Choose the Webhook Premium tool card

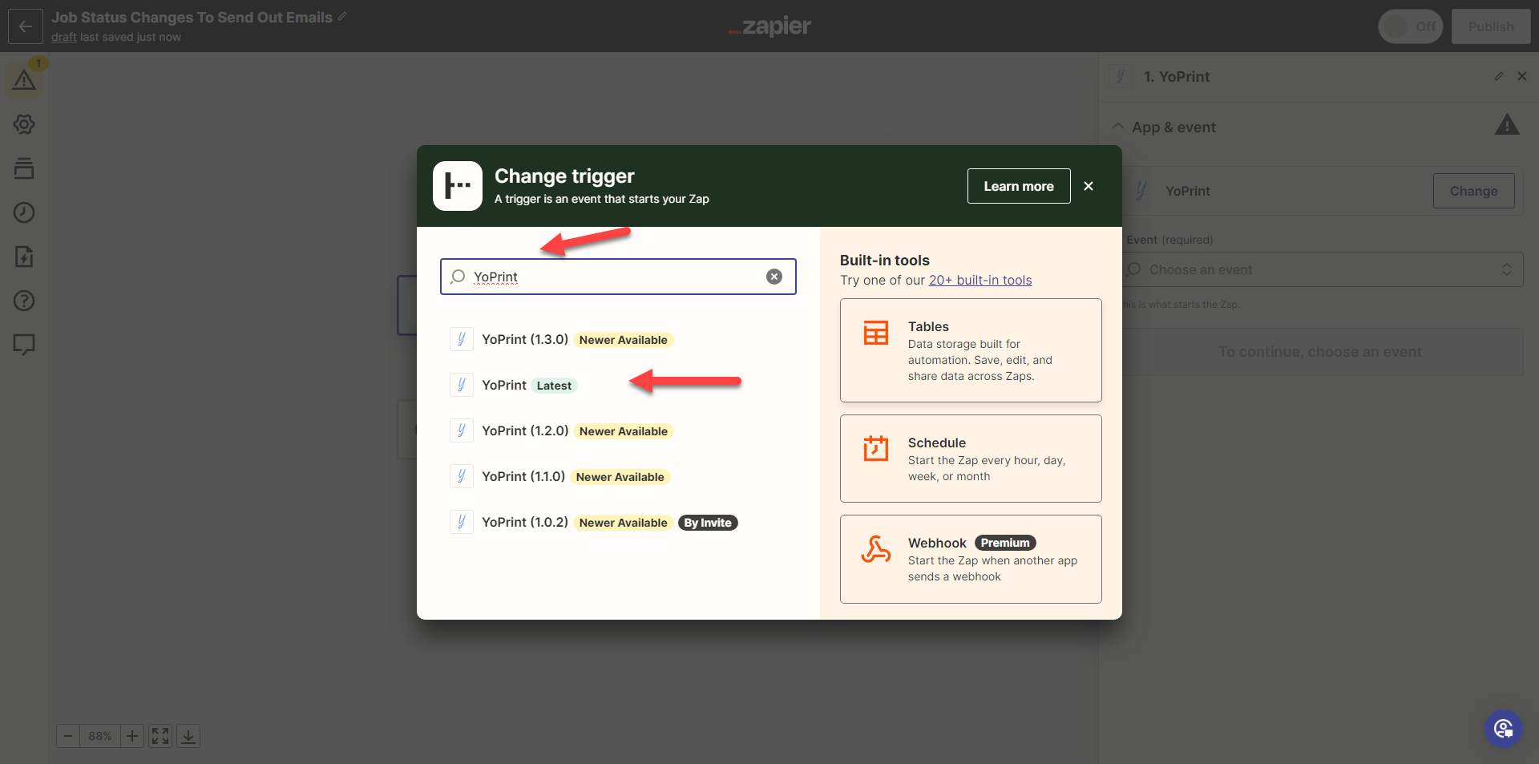click(x=971, y=559)
